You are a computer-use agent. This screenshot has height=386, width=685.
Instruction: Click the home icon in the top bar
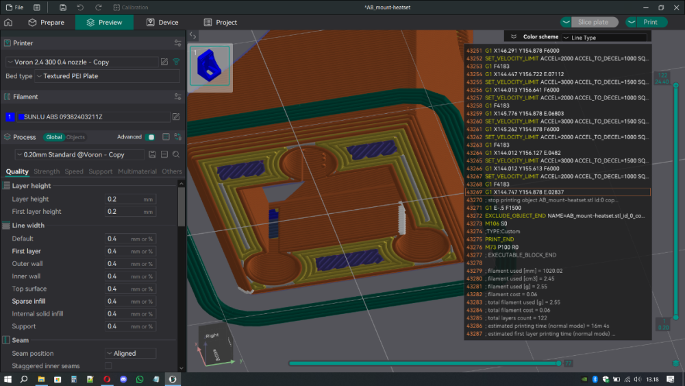[x=8, y=23]
